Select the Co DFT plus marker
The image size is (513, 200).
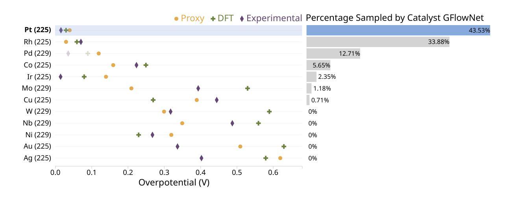[x=146, y=65]
